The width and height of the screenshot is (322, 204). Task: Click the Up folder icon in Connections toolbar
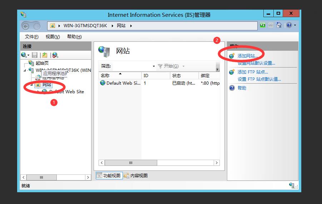45,55
